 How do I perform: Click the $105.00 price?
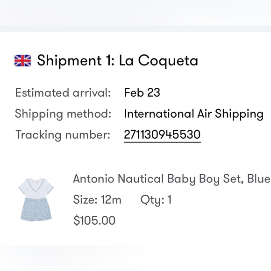94,221
